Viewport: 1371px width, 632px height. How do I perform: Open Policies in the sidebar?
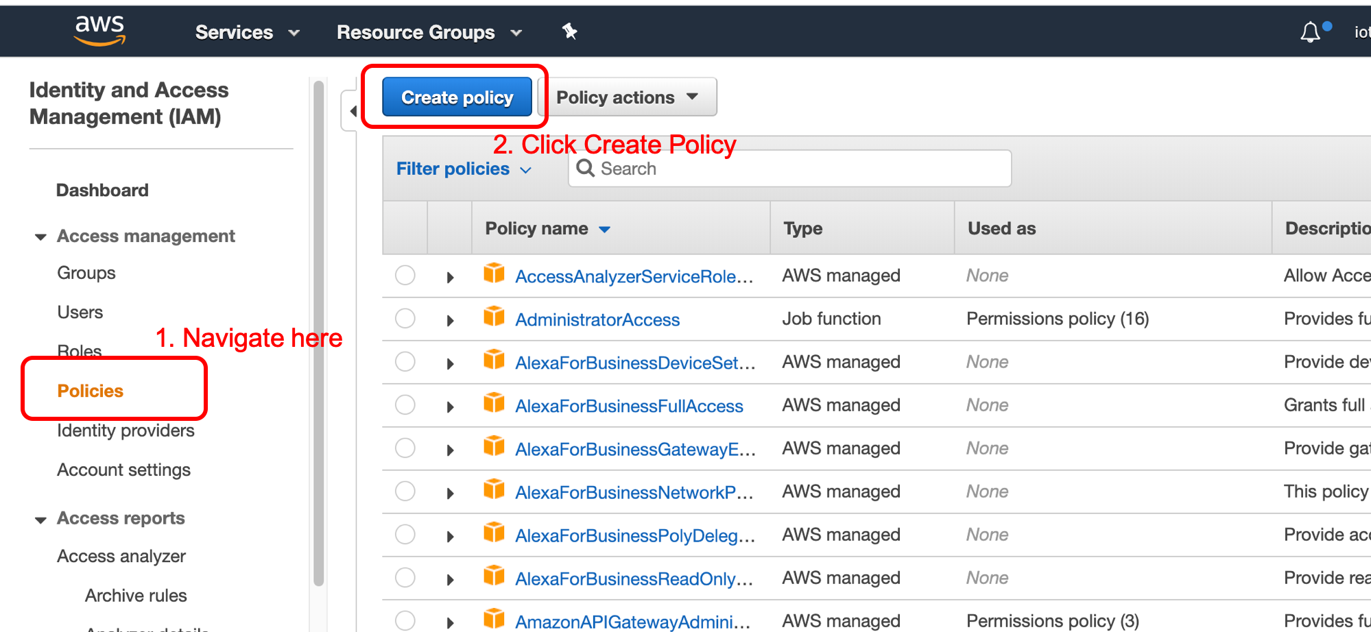point(91,391)
